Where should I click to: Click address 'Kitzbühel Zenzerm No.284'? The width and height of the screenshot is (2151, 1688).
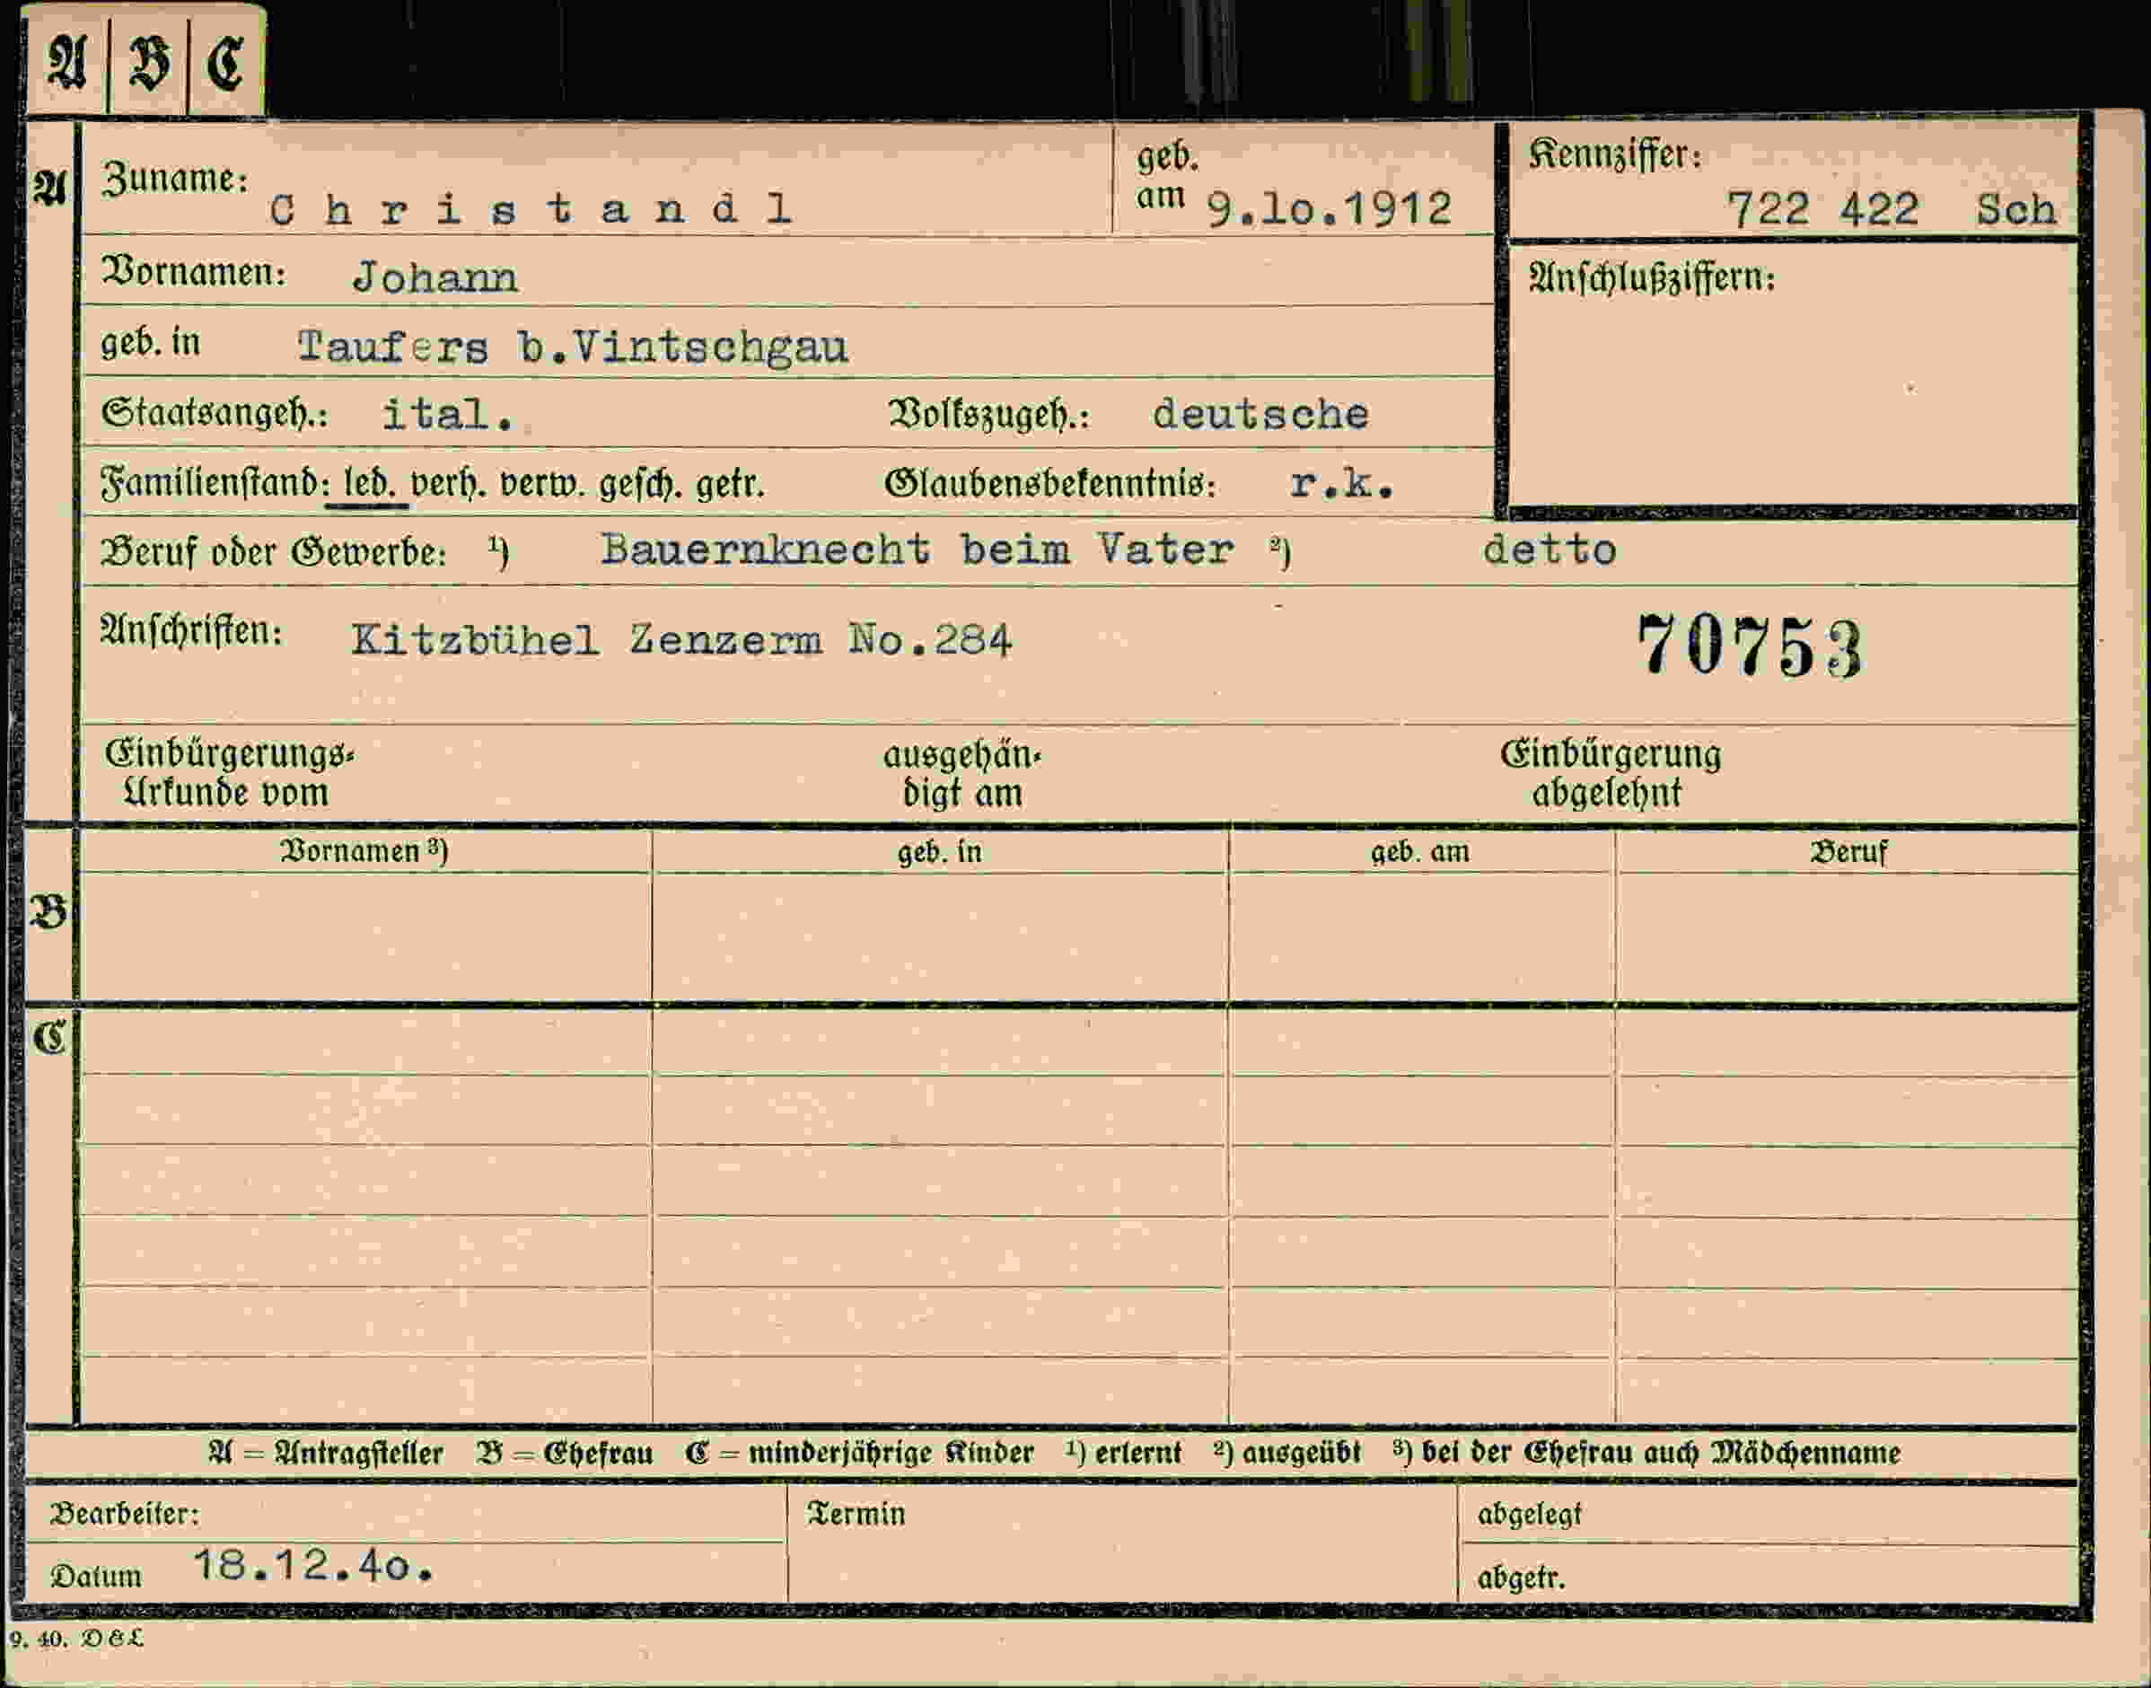pyautogui.click(x=681, y=640)
